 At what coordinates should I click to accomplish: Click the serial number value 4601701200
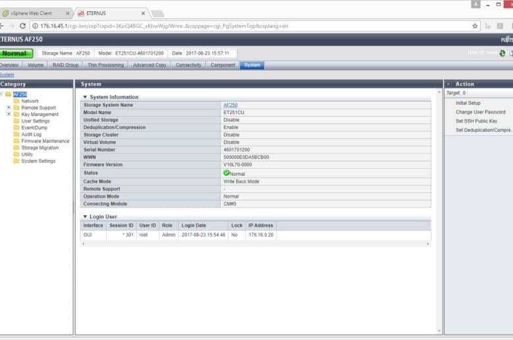[237, 150]
